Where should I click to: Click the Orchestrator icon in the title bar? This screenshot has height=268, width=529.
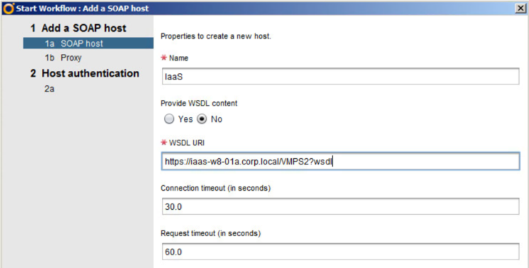tap(9, 9)
